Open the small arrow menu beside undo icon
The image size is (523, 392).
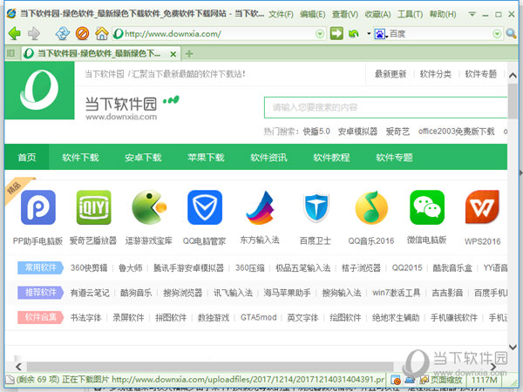coord(369,34)
